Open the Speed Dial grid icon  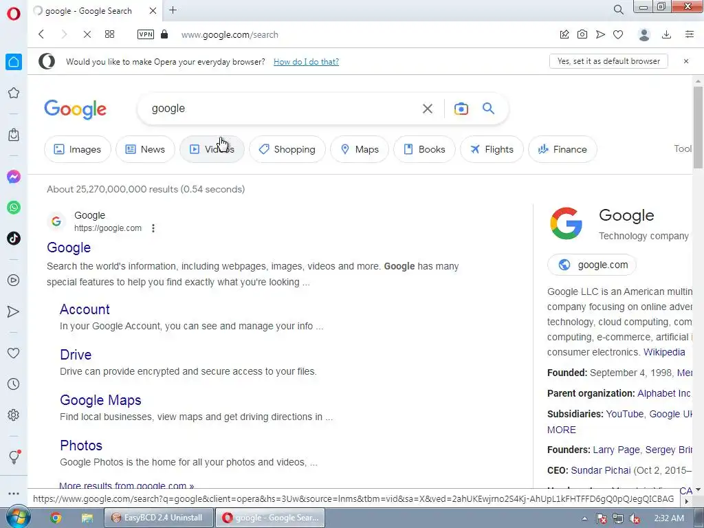[109, 34]
